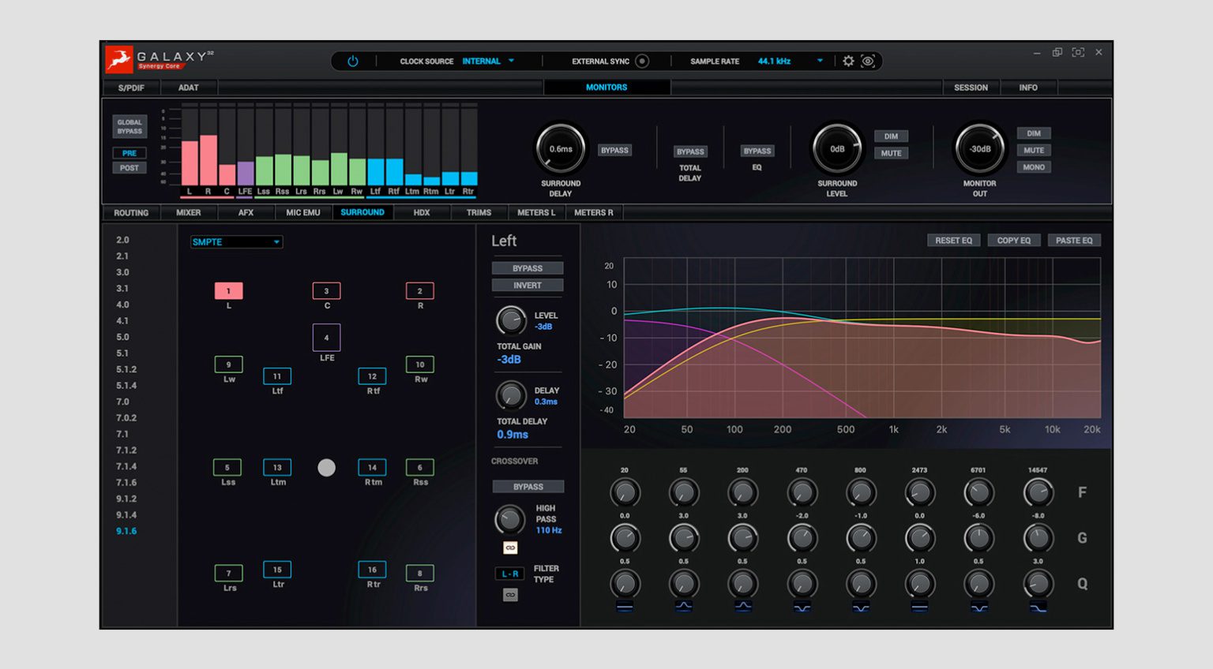This screenshot has width=1213, height=669.
Task: Bypass the crossover section
Action: tap(528, 486)
